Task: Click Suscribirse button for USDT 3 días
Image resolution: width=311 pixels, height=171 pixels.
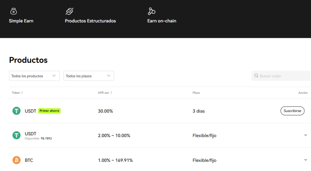Action: [x=292, y=111]
